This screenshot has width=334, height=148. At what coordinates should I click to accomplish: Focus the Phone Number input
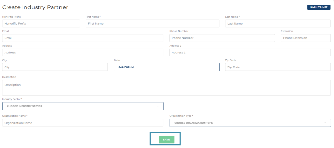[x=222, y=38]
